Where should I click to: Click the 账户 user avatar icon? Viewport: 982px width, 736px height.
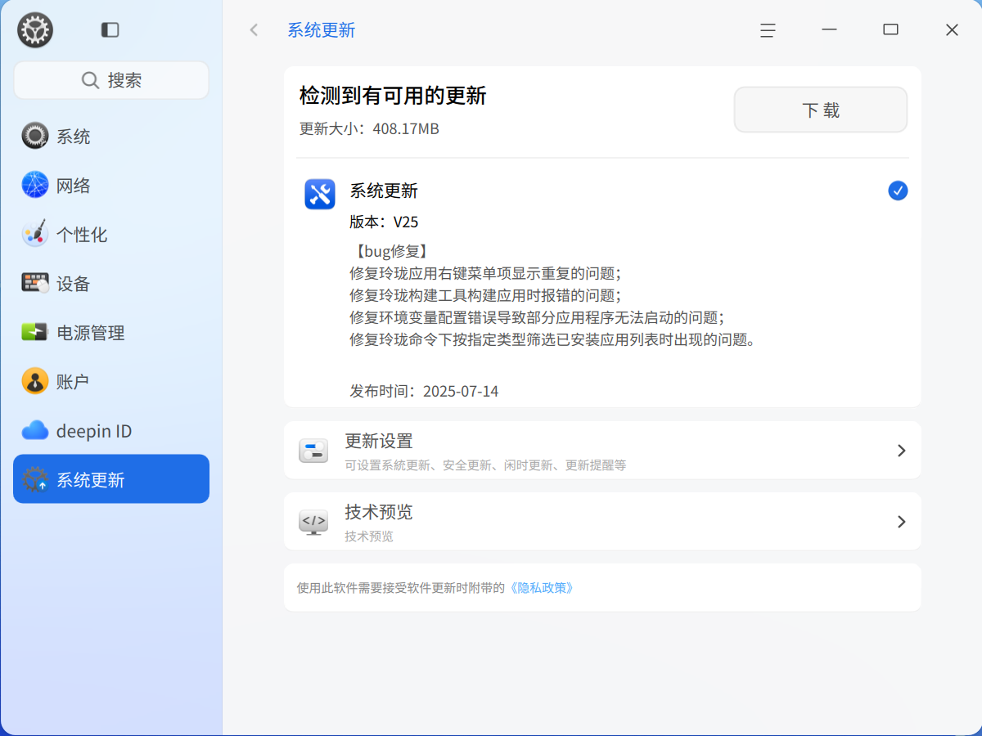click(x=35, y=381)
